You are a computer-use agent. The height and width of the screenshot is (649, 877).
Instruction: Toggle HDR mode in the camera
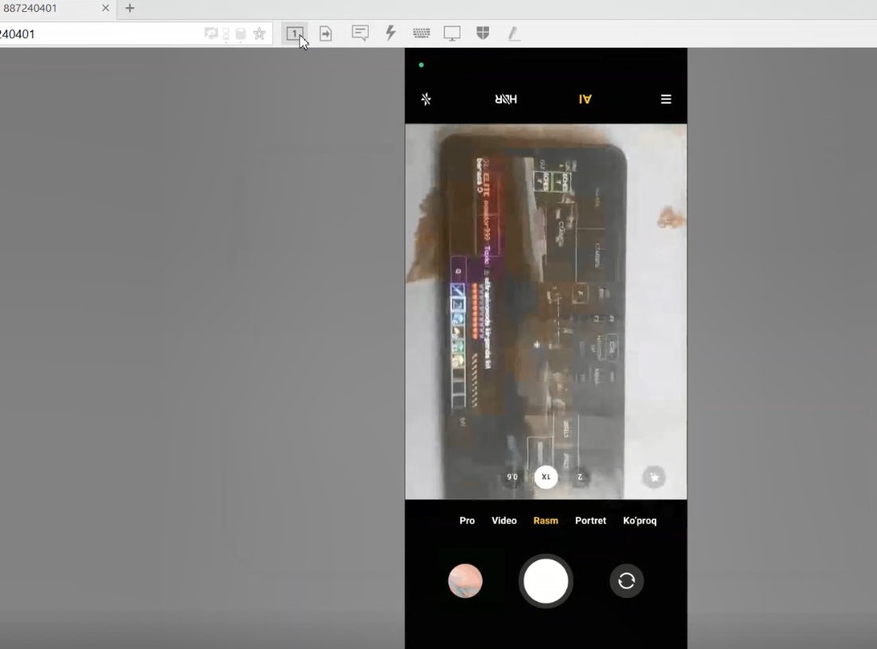[x=506, y=99]
